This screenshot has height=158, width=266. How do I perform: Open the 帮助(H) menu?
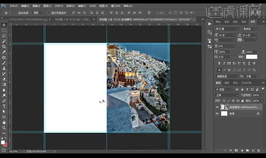point(128,6)
